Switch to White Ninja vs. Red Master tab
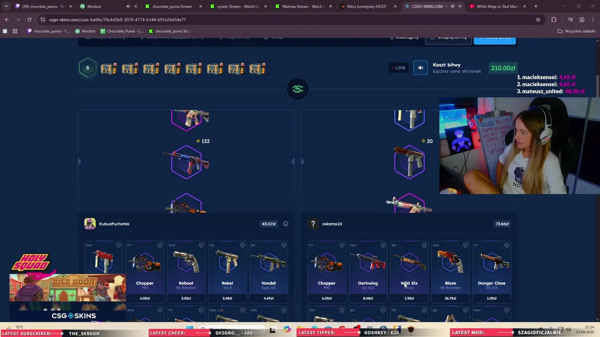This screenshot has width=600, height=337. click(x=497, y=7)
